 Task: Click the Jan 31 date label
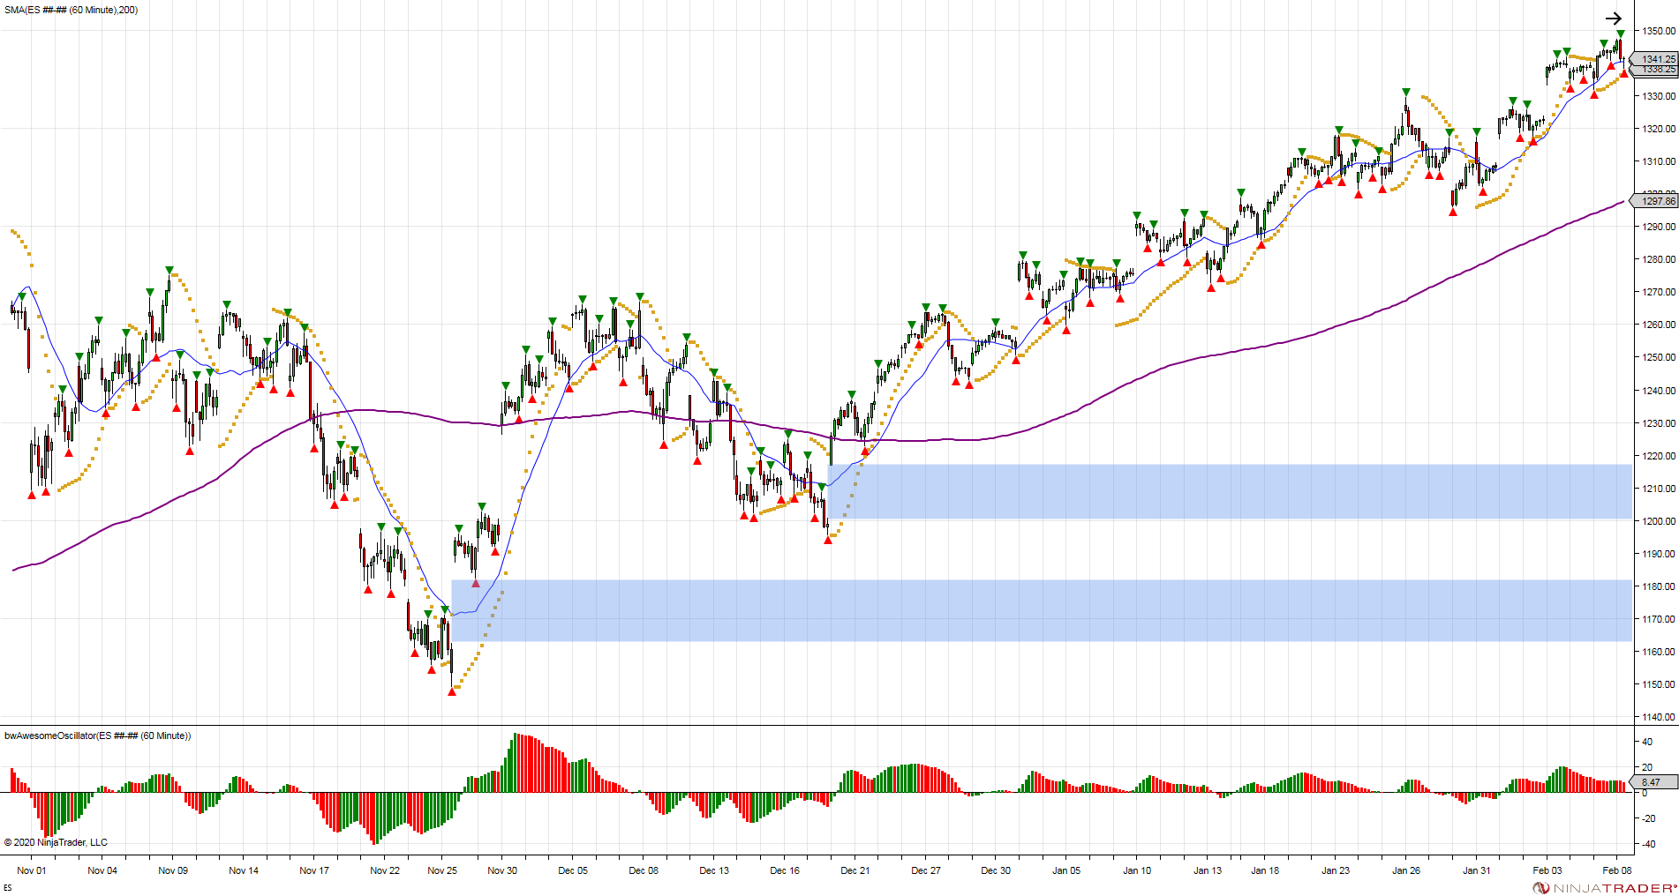click(x=1477, y=870)
